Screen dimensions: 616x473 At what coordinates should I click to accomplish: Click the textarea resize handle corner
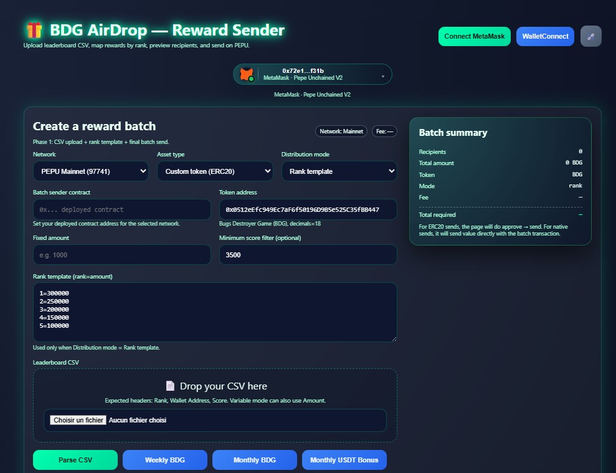coord(394,338)
